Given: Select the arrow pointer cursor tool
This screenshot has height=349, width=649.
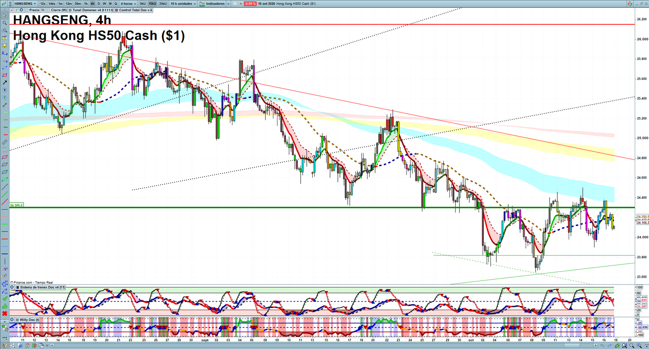Looking at the screenshot, I should point(4,16).
